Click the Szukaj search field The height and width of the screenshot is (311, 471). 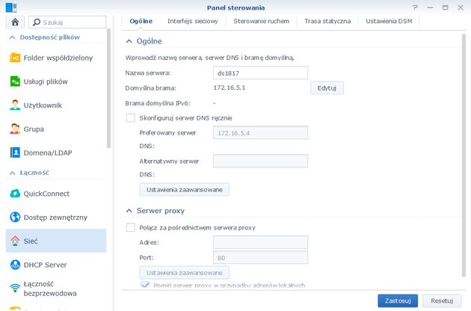[x=67, y=22]
